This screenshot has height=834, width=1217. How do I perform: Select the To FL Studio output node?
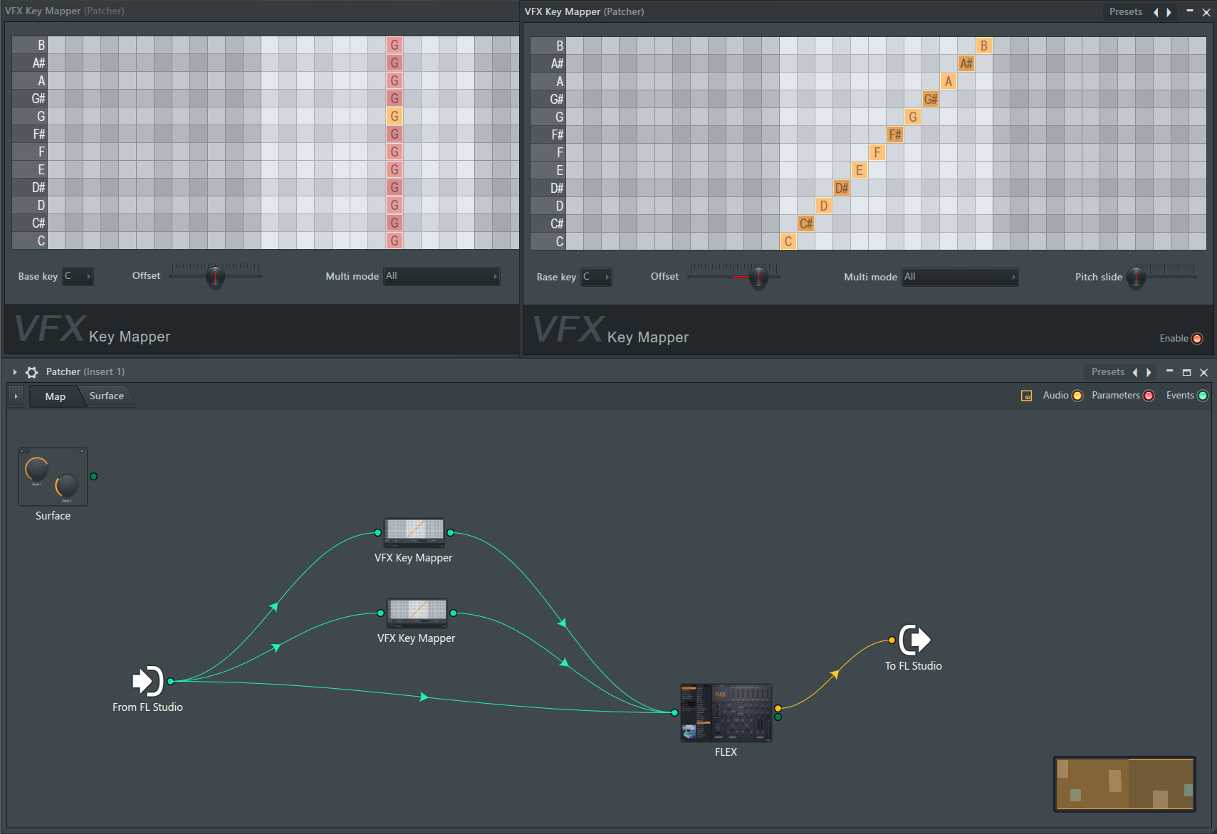(x=914, y=640)
